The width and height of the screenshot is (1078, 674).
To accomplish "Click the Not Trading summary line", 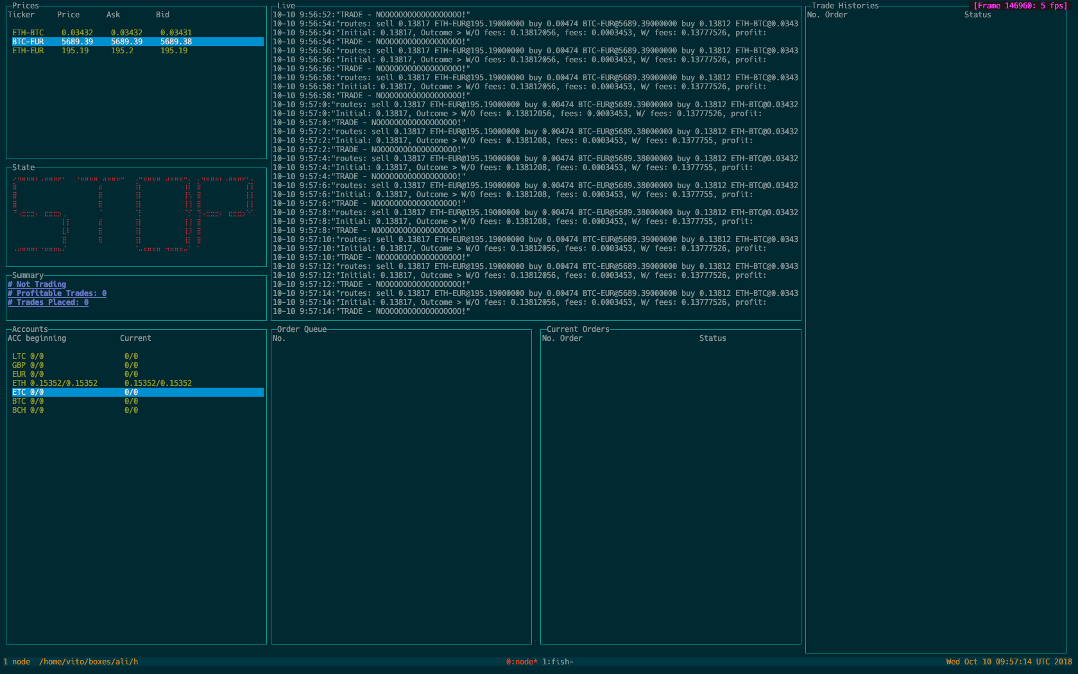I will [37, 284].
